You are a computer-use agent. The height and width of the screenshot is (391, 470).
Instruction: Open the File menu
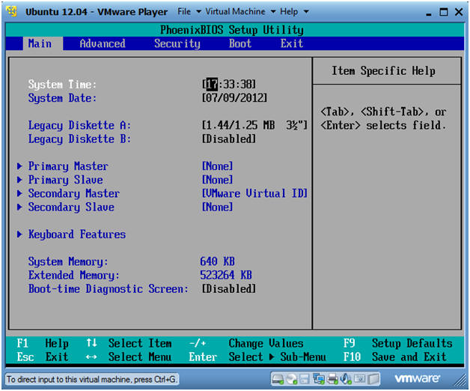[184, 11]
